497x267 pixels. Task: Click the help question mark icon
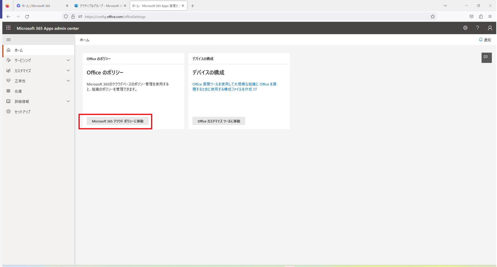477,28
